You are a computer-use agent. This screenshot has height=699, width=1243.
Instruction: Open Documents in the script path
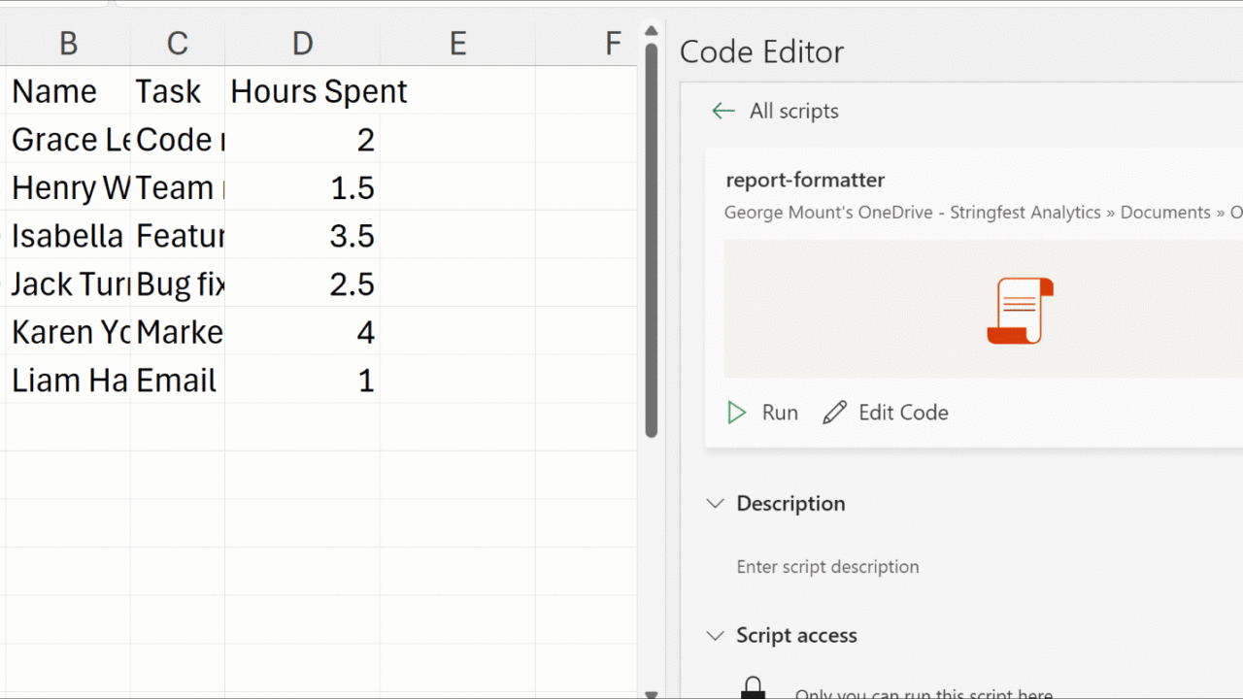click(x=1165, y=213)
